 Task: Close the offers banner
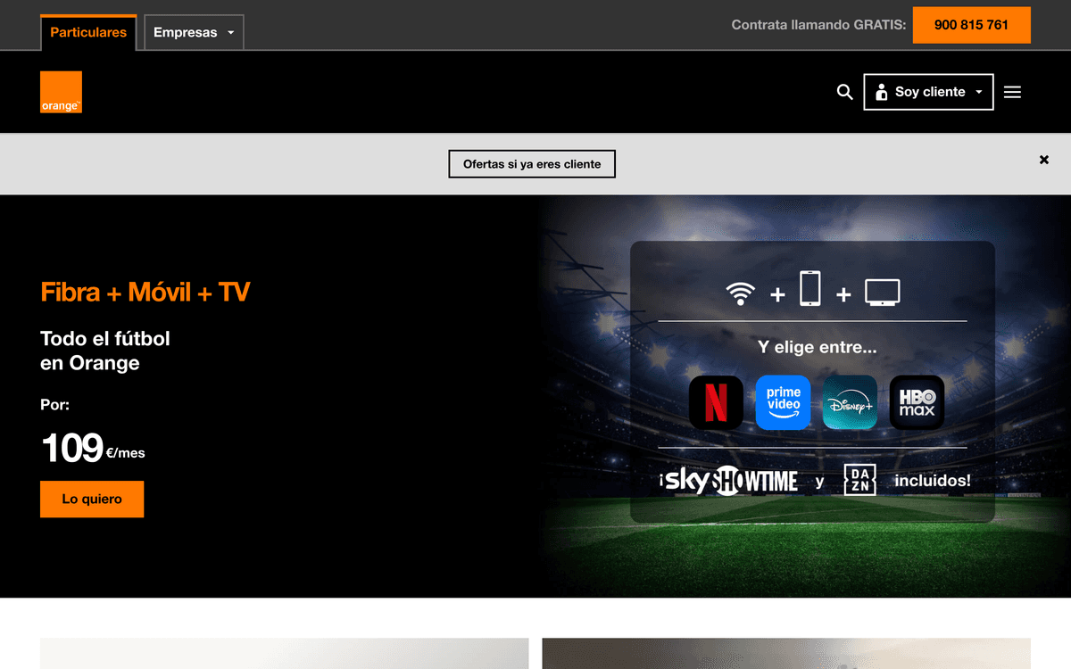pos(1044,160)
